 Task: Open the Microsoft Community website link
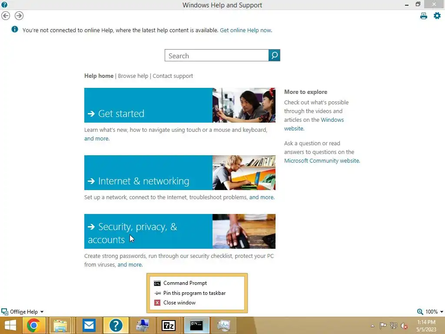(322, 160)
